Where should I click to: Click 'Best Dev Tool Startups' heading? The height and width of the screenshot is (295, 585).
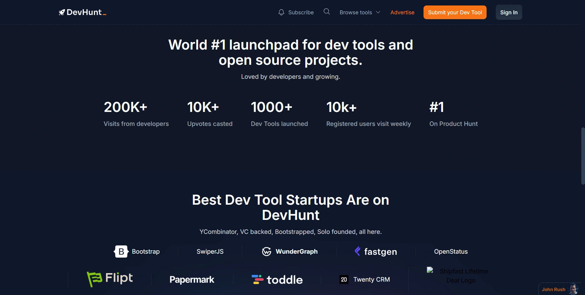click(291, 207)
